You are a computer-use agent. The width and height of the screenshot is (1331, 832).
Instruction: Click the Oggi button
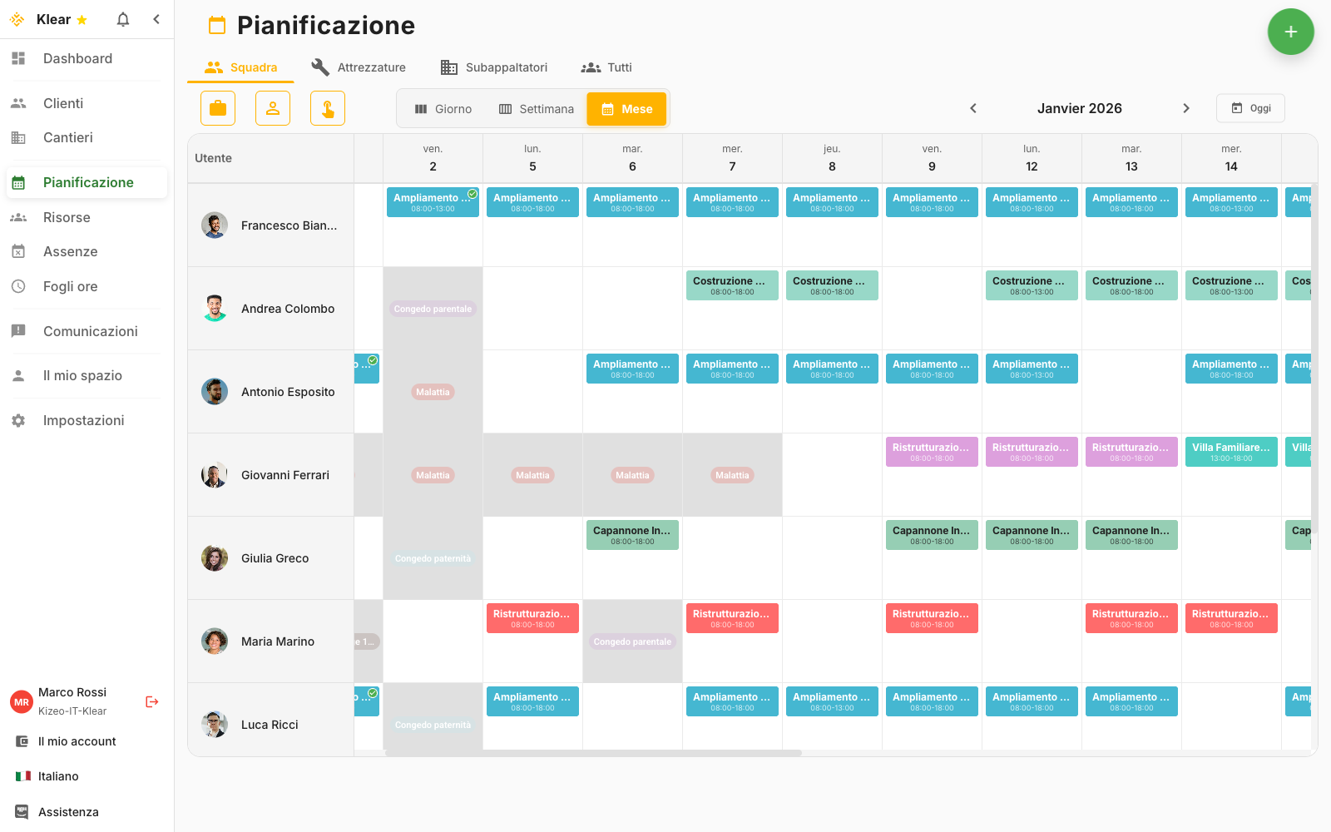click(1250, 108)
